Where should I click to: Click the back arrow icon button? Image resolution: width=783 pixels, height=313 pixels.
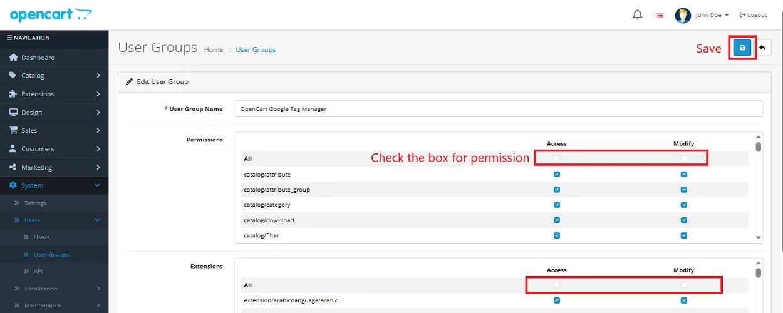click(x=762, y=48)
